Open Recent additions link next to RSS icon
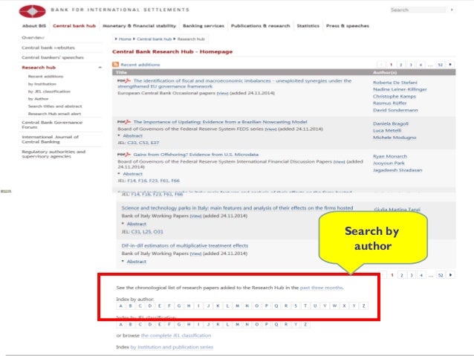The image size is (474, 356). click(140, 65)
